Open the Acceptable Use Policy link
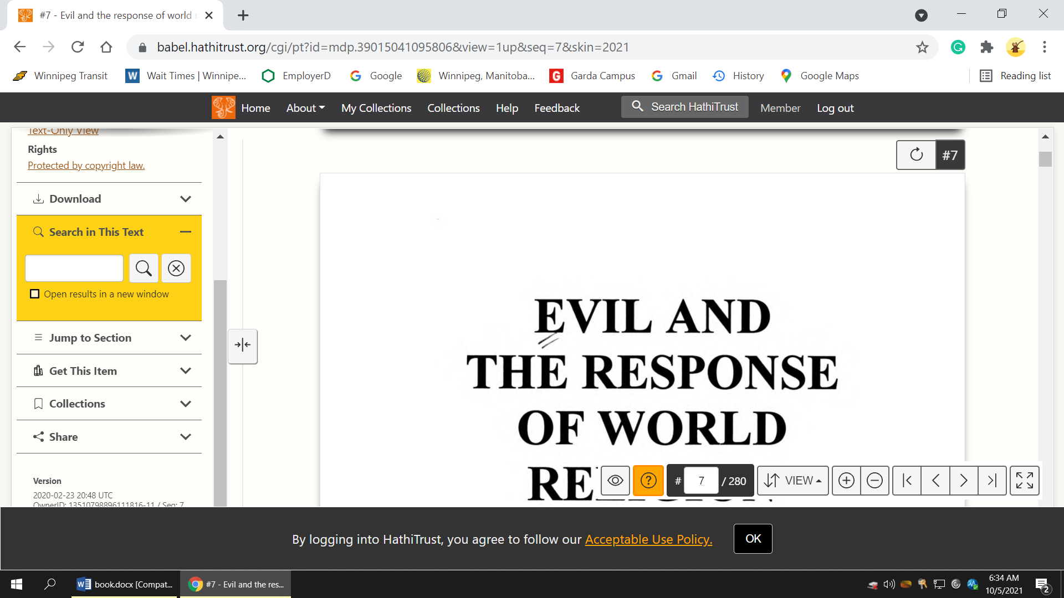Image resolution: width=1064 pixels, height=598 pixels. coord(648,539)
